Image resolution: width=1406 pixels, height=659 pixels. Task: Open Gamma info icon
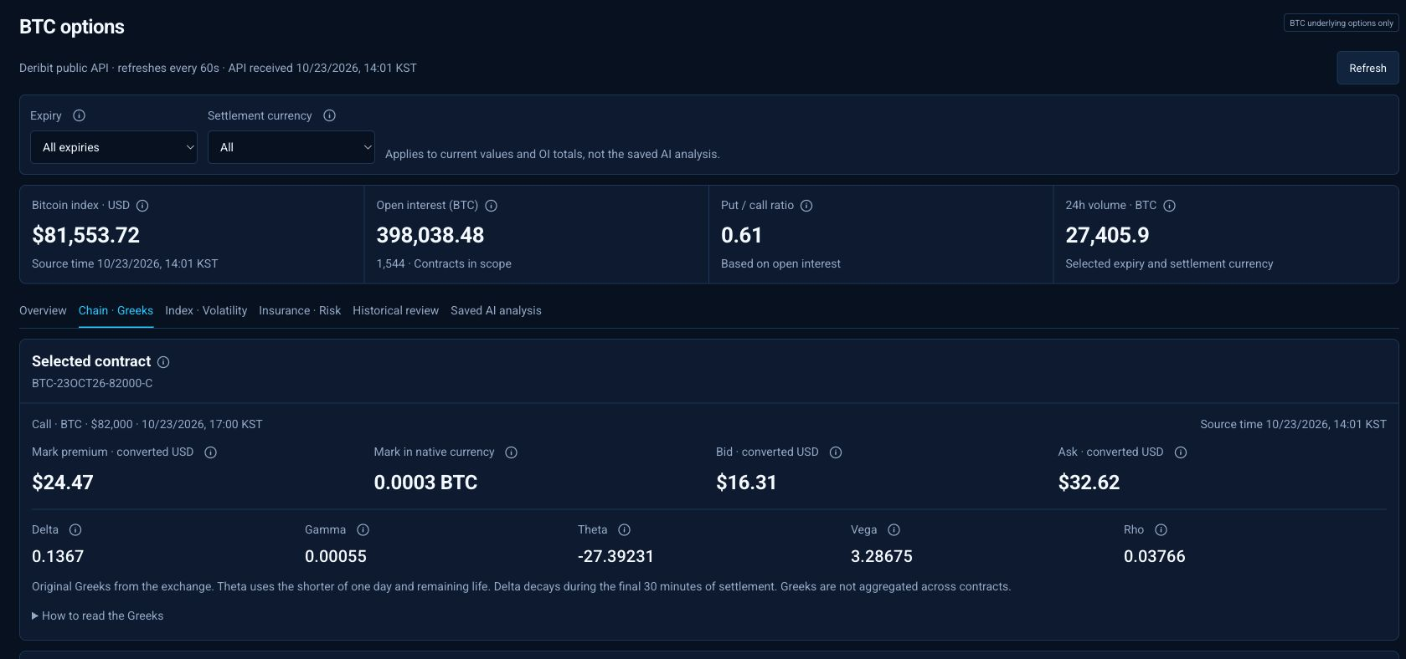pos(363,530)
